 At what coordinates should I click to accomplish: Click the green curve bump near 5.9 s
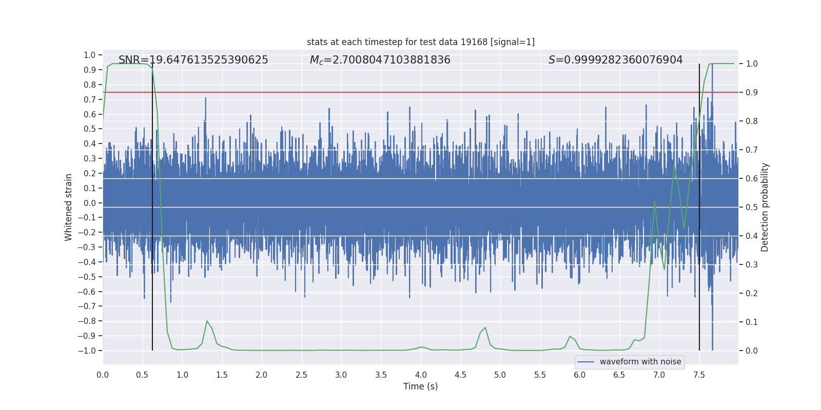coord(570,337)
